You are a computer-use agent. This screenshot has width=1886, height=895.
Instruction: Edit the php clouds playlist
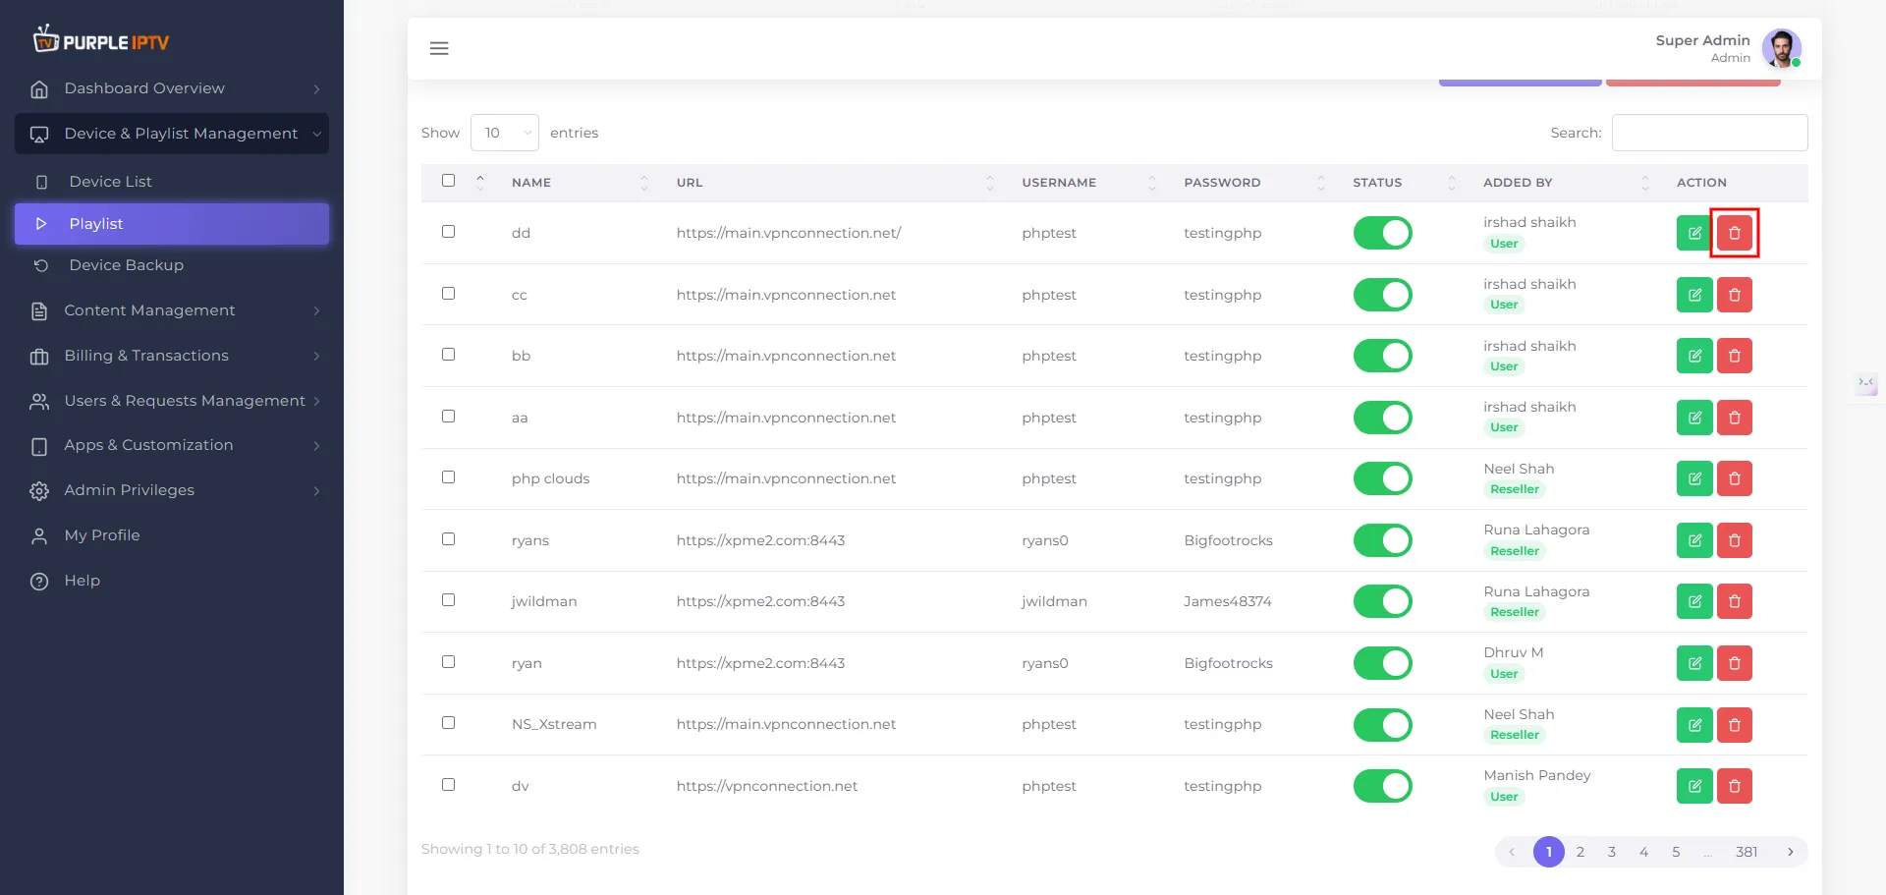coord(1694,478)
